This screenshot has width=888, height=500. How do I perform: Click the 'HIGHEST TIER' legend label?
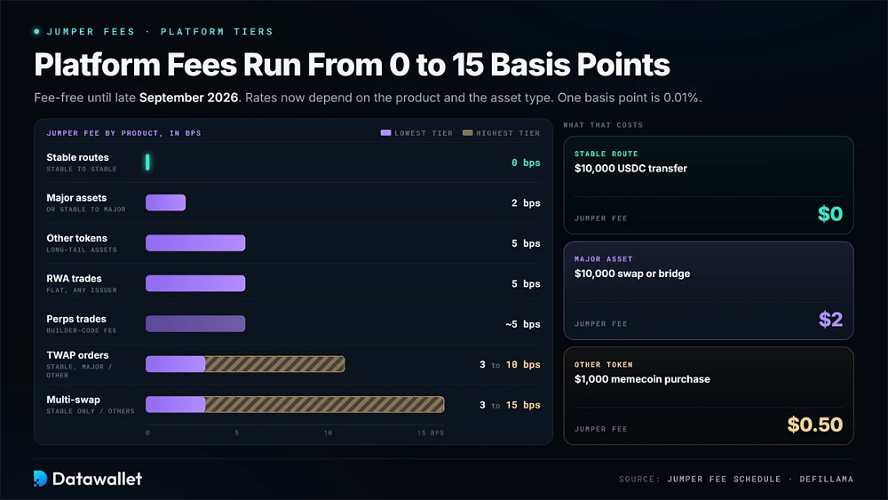point(508,133)
